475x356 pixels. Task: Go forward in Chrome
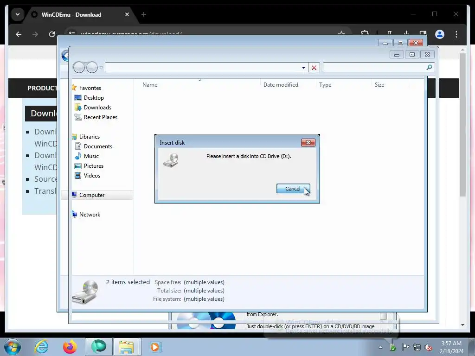point(35,34)
